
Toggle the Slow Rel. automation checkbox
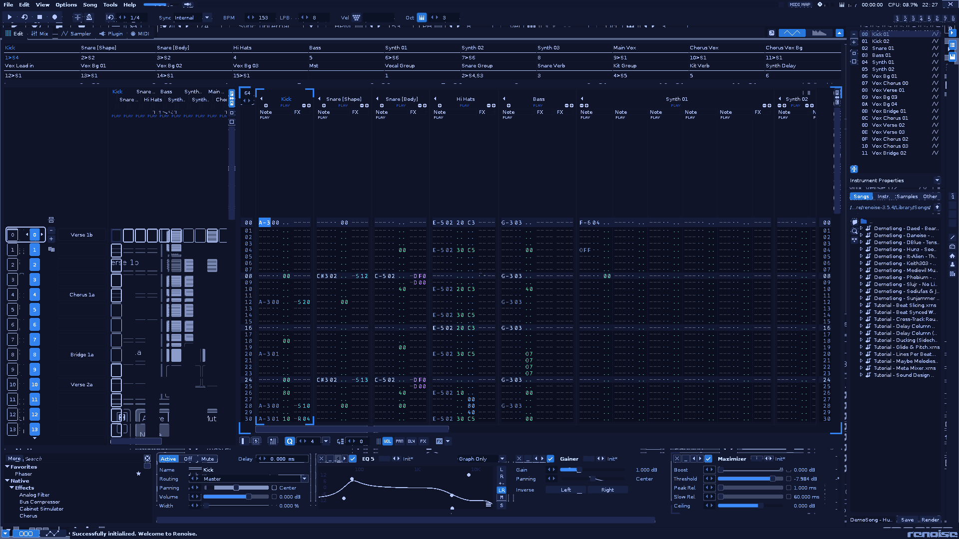coord(789,497)
